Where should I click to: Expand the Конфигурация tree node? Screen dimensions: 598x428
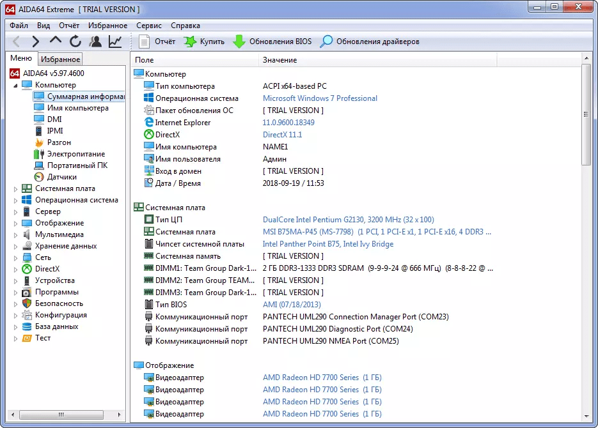[x=15, y=316]
